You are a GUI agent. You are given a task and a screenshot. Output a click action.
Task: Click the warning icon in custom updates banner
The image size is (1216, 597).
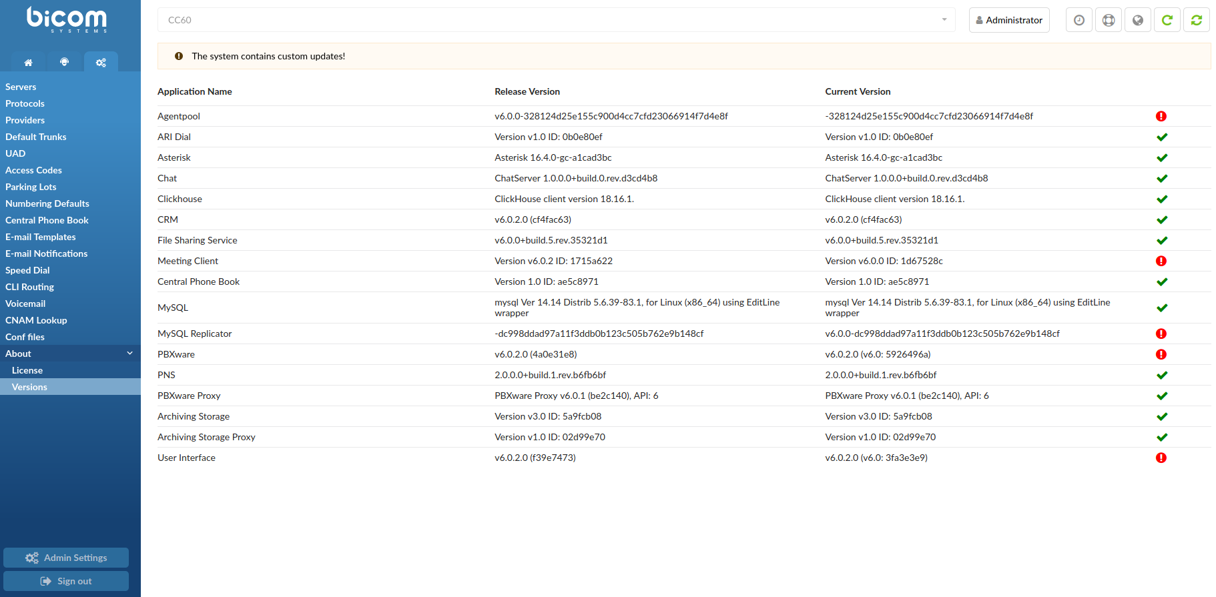[x=179, y=56]
